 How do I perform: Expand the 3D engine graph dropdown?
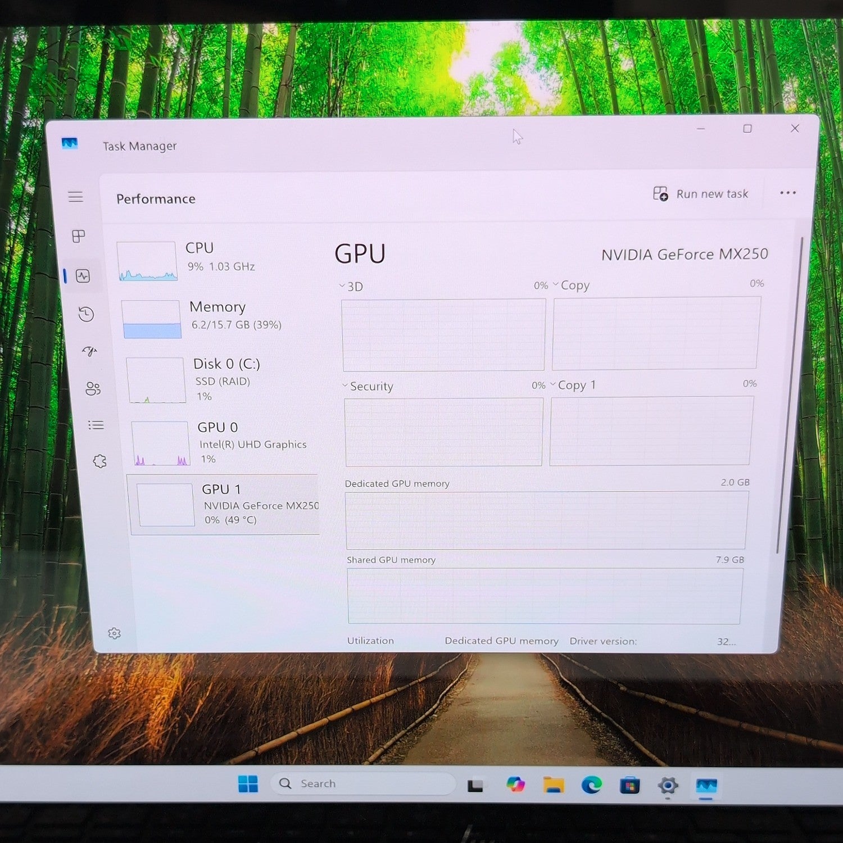(x=351, y=286)
